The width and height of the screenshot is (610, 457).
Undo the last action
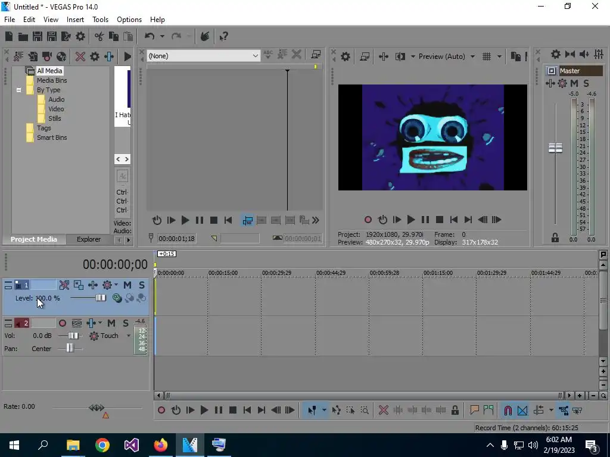coord(150,36)
